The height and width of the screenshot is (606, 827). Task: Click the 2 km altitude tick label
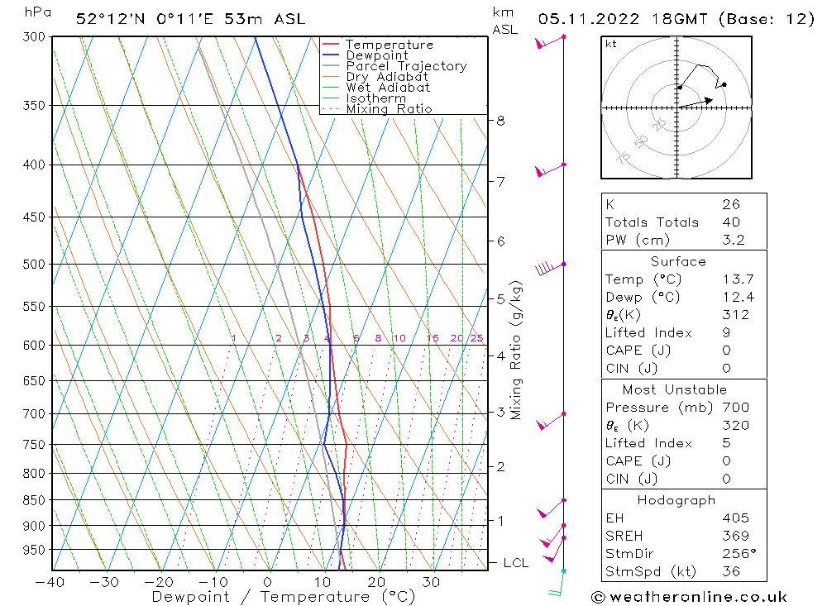[500, 467]
